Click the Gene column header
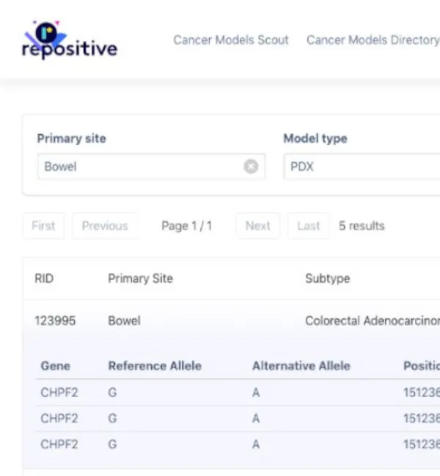The image size is (440, 476). tap(56, 366)
